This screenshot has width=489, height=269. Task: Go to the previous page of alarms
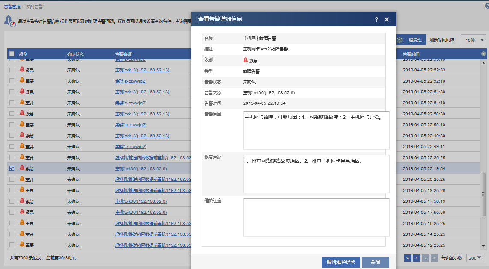coord(417,258)
